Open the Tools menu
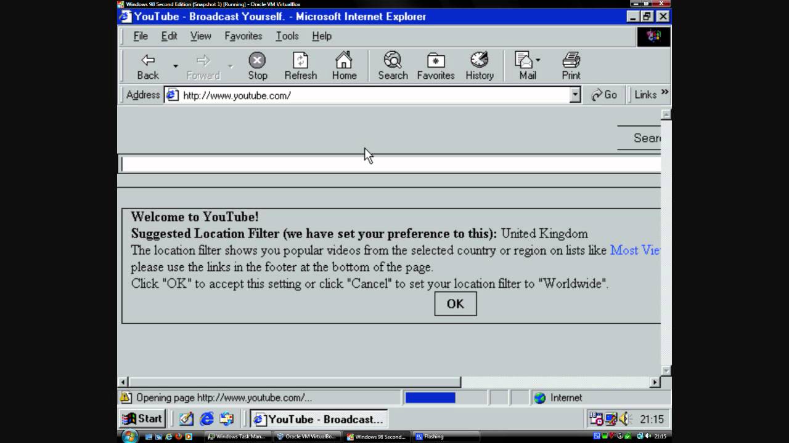Image resolution: width=789 pixels, height=443 pixels. [287, 36]
